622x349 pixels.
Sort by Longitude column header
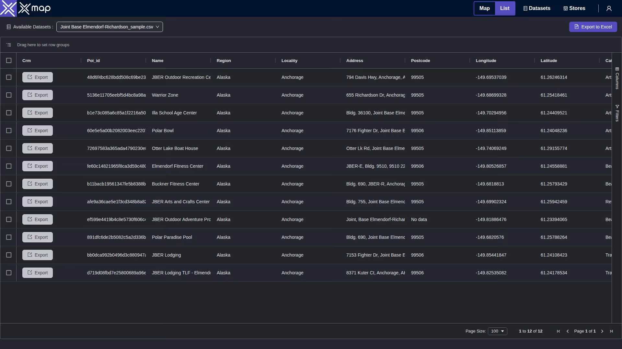(x=486, y=61)
